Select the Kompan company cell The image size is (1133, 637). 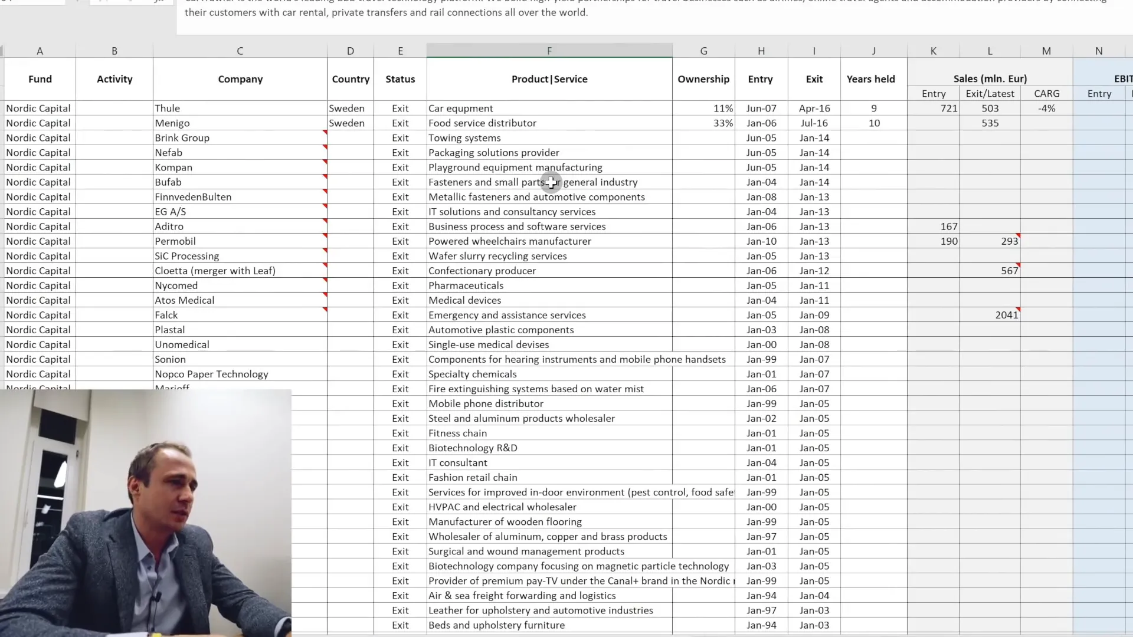coord(240,168)
